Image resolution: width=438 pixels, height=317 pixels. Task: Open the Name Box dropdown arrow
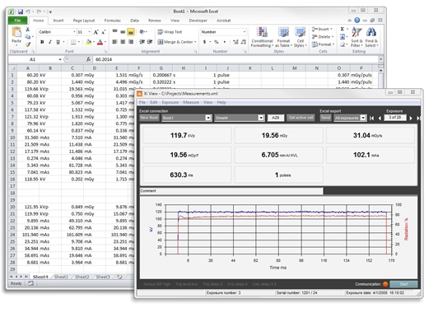pyautogui.click(x=60, y=59)
